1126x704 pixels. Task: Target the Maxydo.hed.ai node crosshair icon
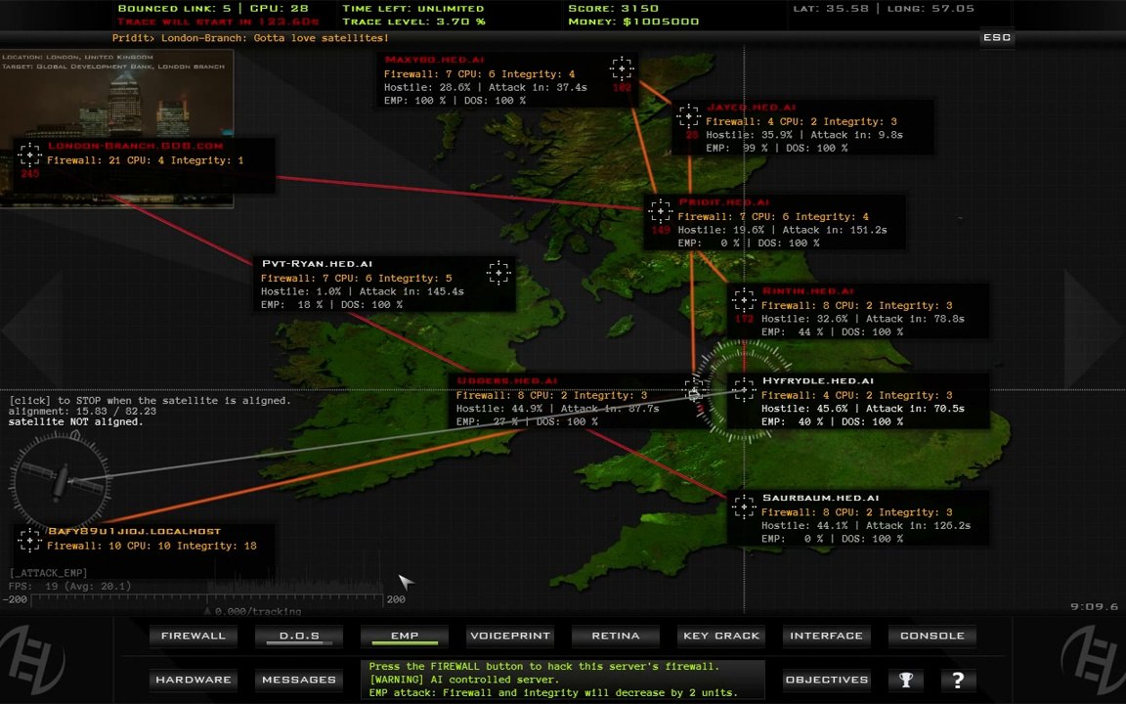[622, 69]
